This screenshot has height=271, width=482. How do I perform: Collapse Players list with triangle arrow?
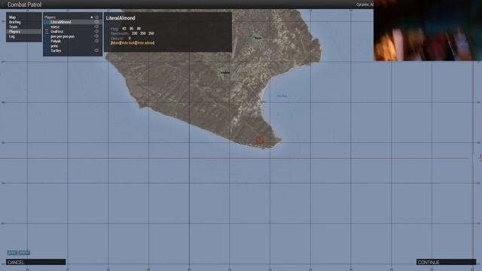tap(92, 17)
